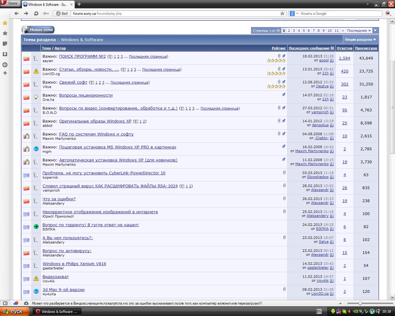Viewport: 395px width, 316px height.
Task: Sort by Просмотров column header
Action: click(x=366, y=48)
